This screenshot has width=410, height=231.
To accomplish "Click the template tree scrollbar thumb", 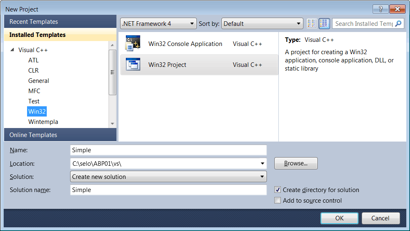I will [112, 72].
